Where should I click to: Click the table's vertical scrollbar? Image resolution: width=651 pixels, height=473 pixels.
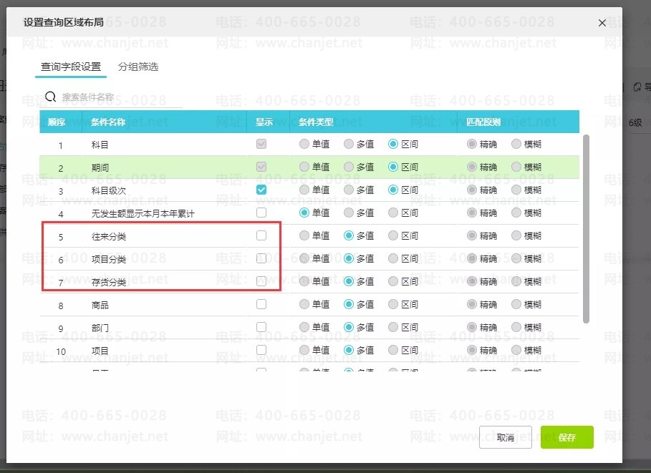pyautogui.click(x=586, y=228)
